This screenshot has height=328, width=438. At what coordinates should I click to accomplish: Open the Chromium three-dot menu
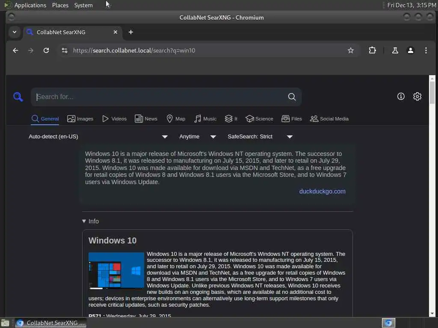click(426, 50)
